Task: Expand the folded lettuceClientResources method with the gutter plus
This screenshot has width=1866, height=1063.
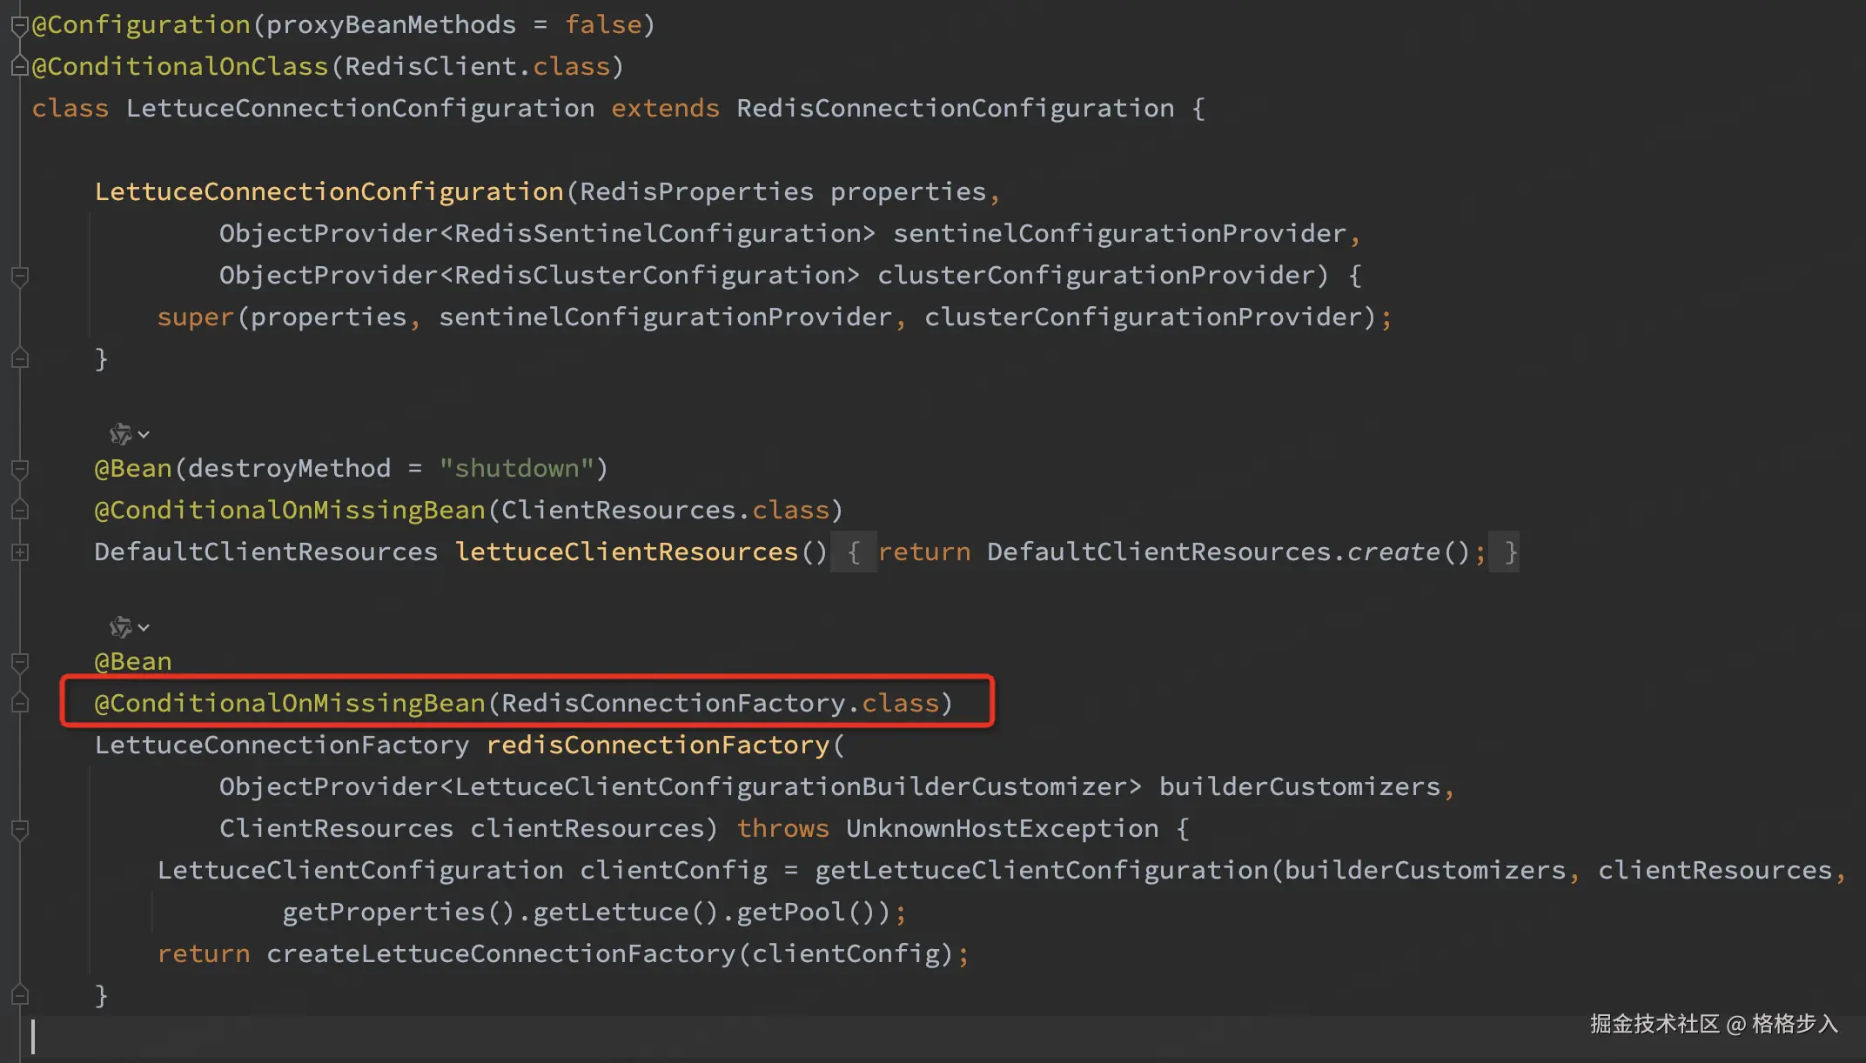Action: pos(20,552)
